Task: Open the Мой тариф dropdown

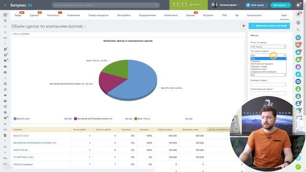Action: coord(257,5)
